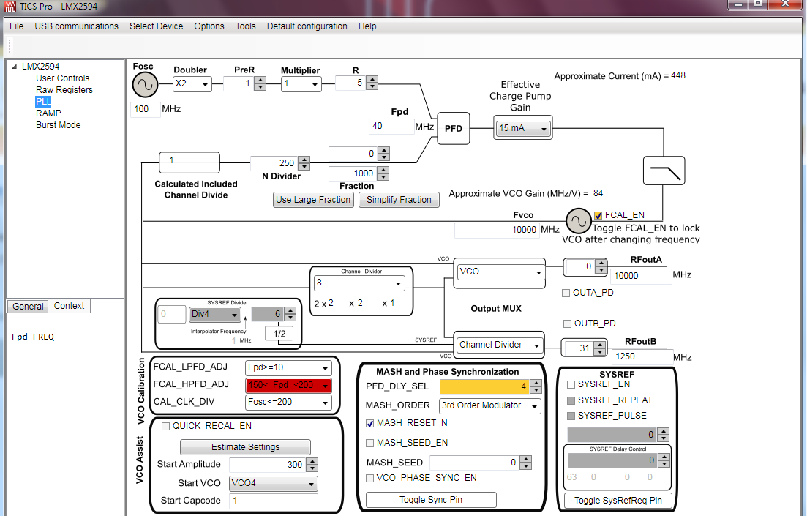This screenshot has width=807, height=516.
Task: Open the Select Device menu
Action: click(x=156, y=26)
